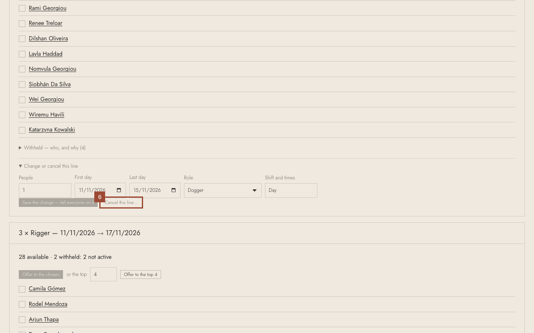This screenshot has height=333, width=534.
Task: Collapse Change or cancel this line section
Action: (x=48, y=166)
